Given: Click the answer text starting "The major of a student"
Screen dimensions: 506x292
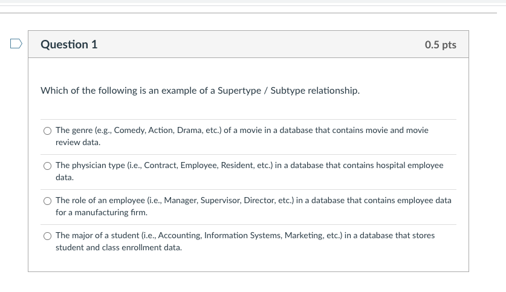Looking at the screenshot, I should 245,235.
